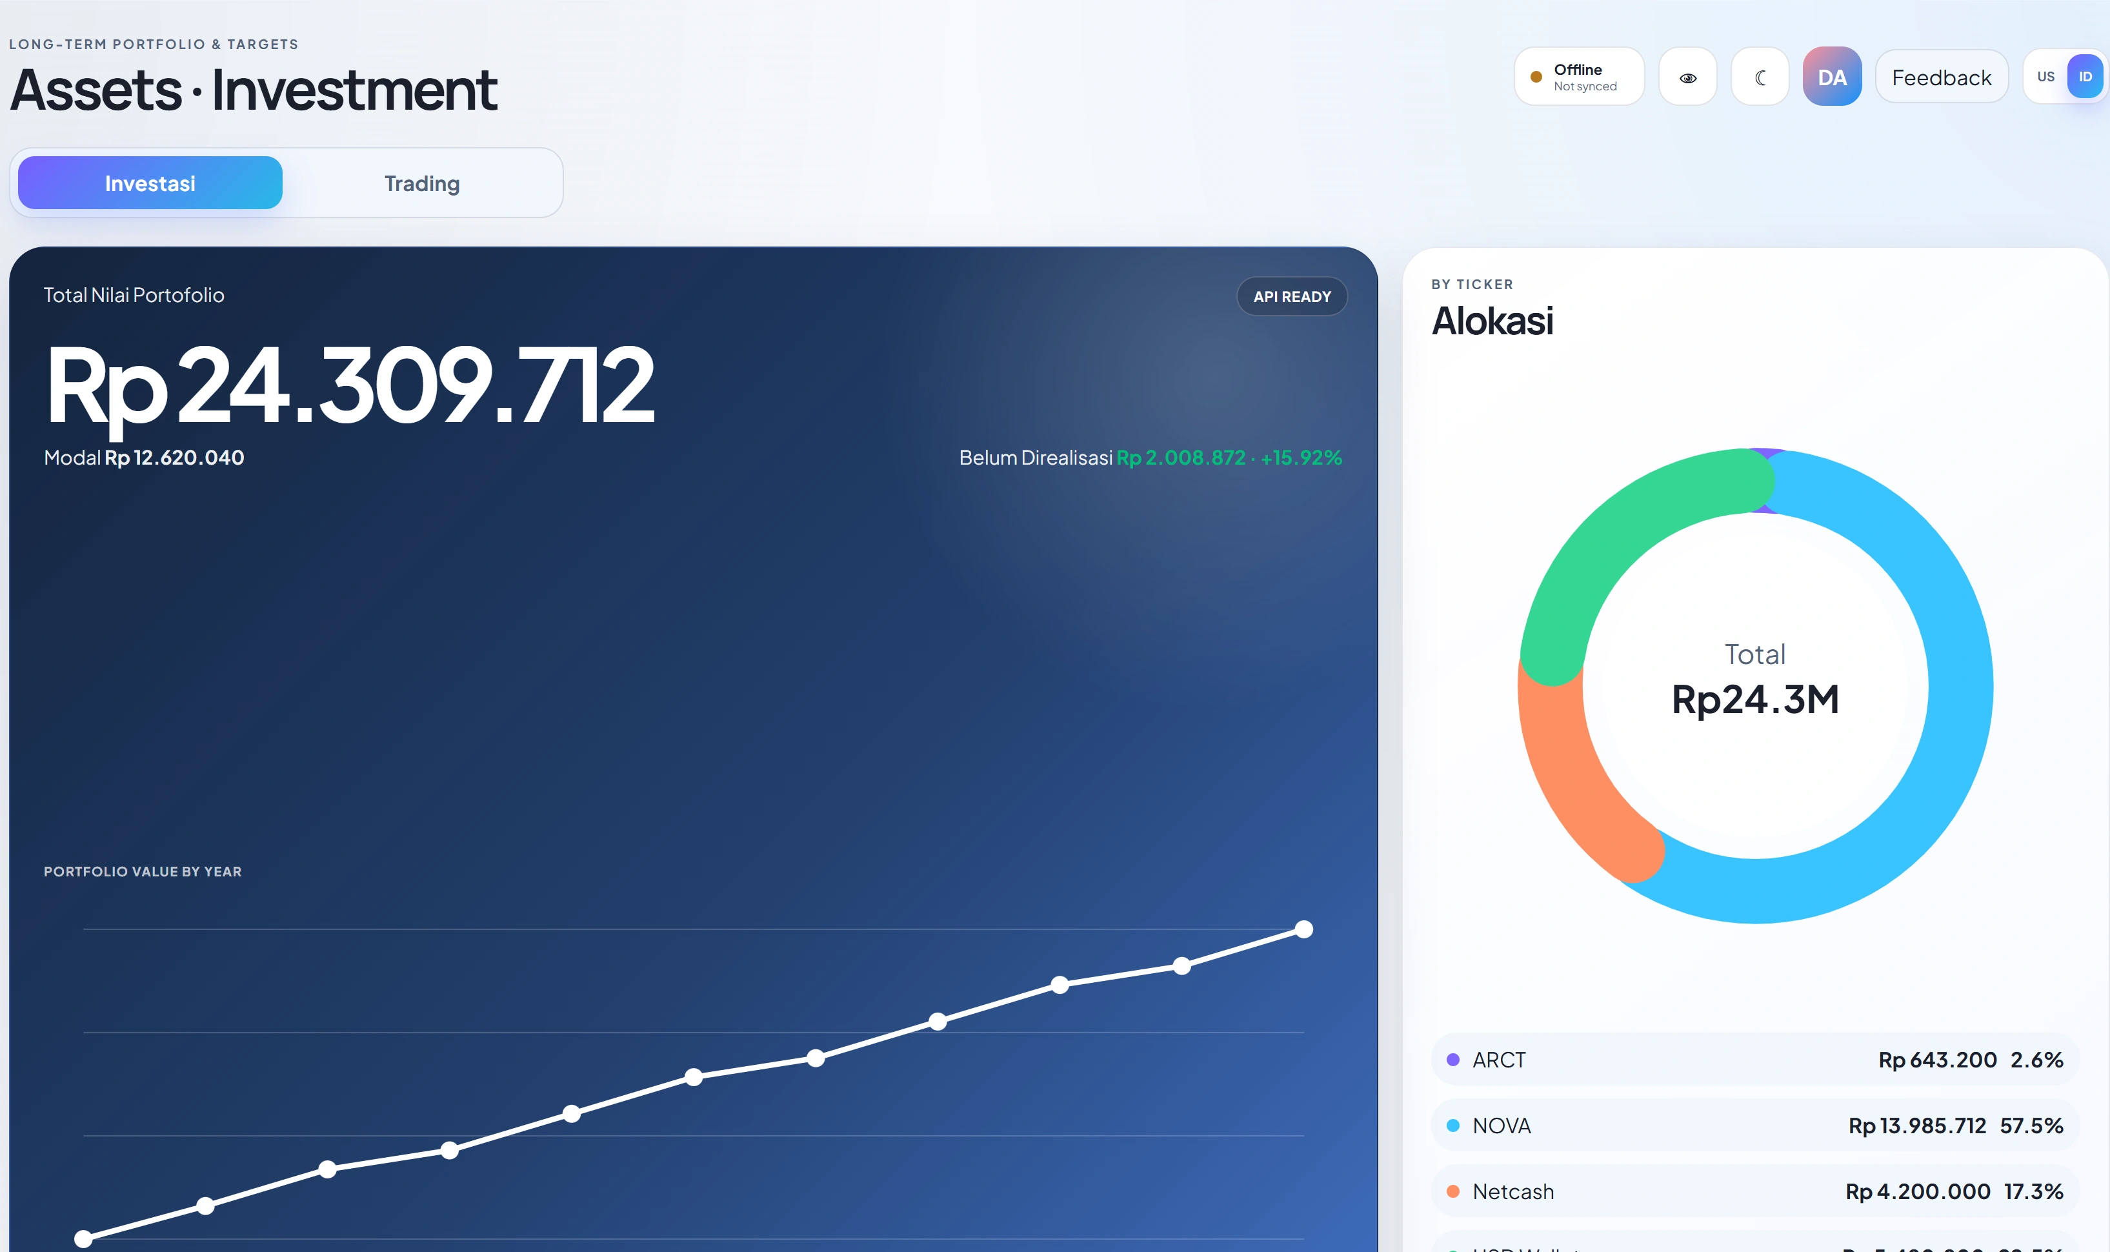Click the Rp 4.200.000 Netcash value
Screen dimensions: 2110x1252
click(1918, 1191)
